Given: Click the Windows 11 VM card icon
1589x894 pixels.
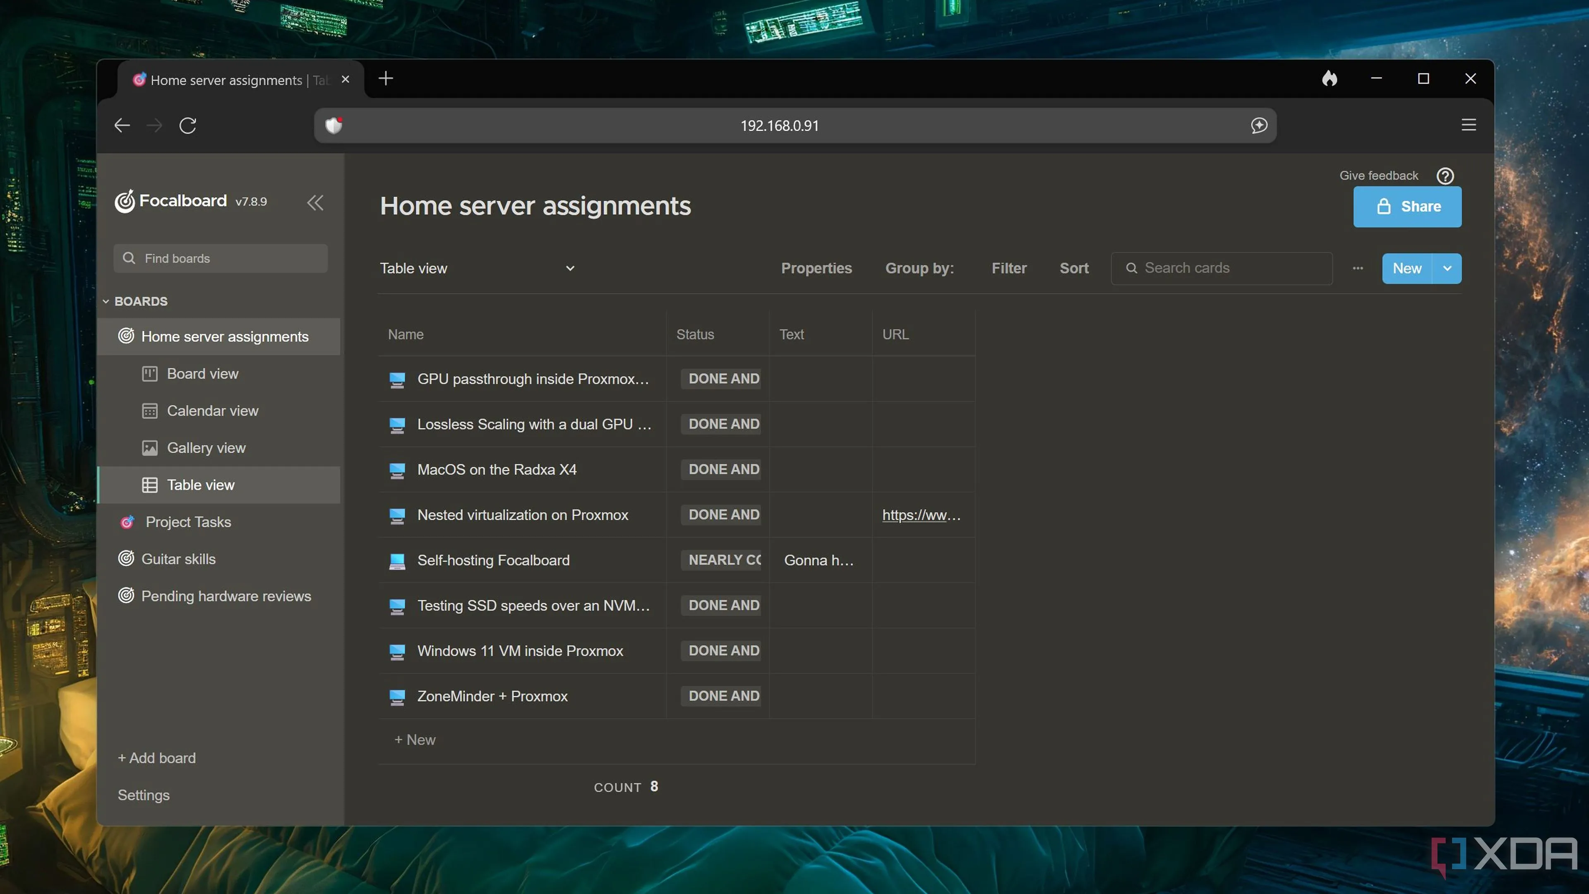Looking at the screenshot, I should coord(397,651).
